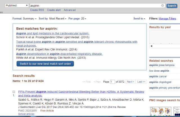Open Sort by Most Recent dropdown
The image size is (180, 117).
[x=53, y=19]
